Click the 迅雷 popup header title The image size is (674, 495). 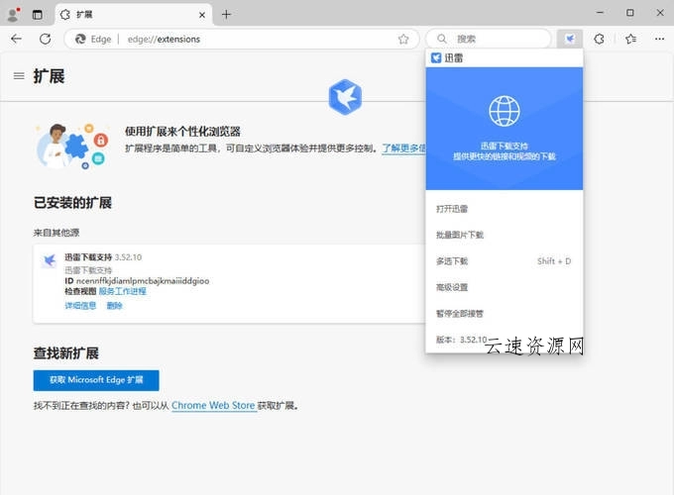coord(454,58)
